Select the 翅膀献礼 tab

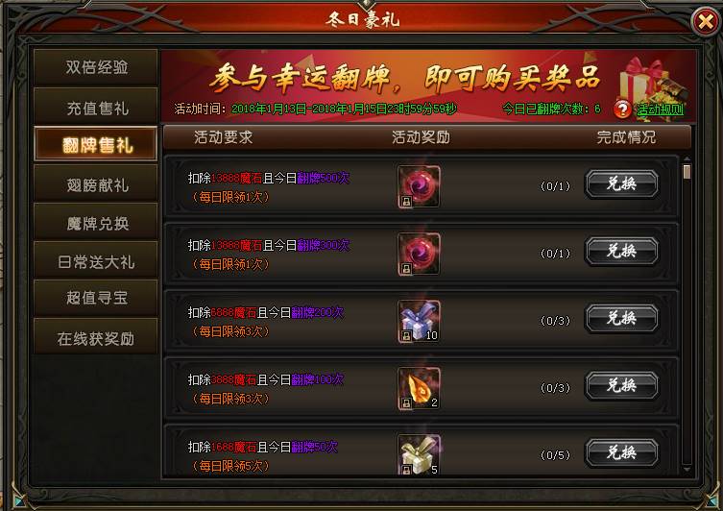click(x=96, y=185)
